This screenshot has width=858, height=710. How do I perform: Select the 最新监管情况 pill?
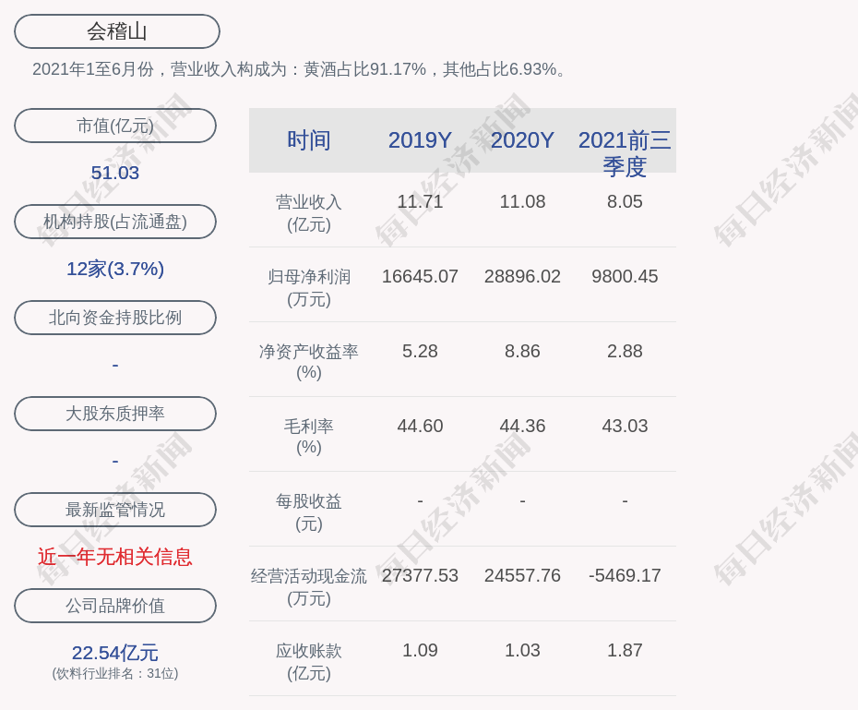coord(115,510)
